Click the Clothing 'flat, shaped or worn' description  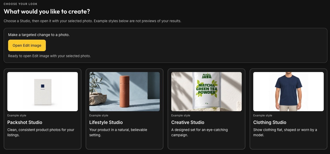(x=285, y=132)
